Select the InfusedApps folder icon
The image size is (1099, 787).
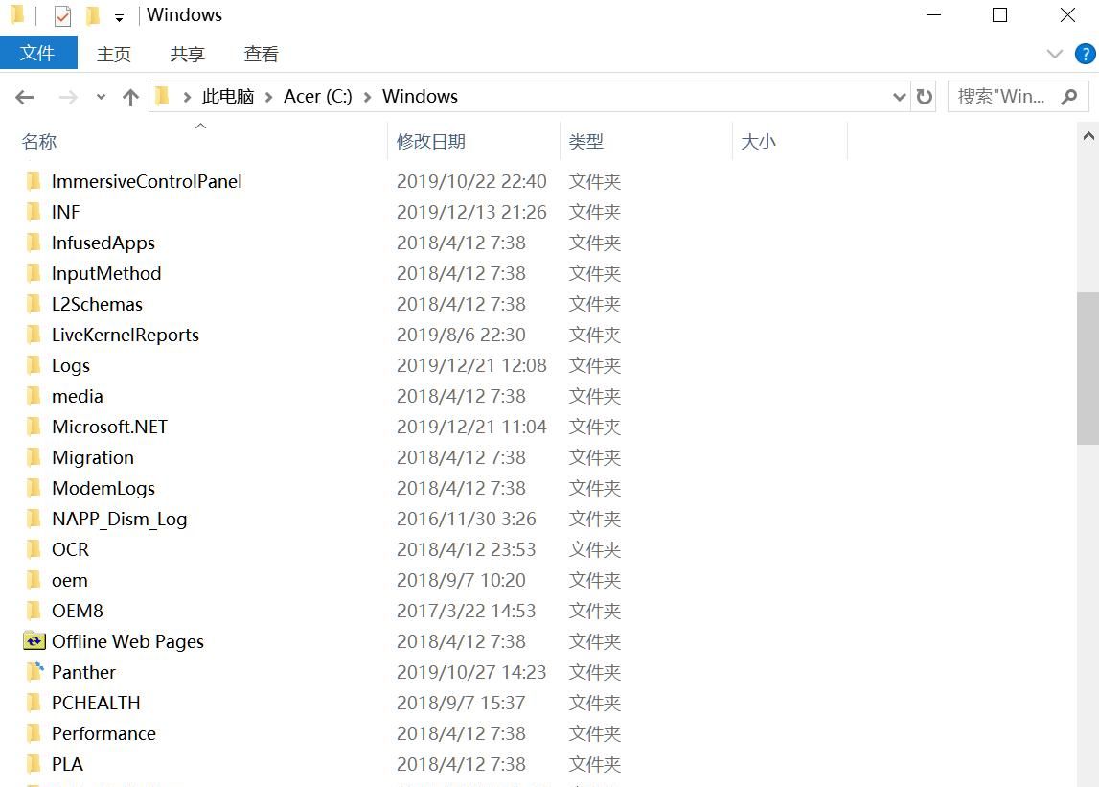click(x=33, y=243)
